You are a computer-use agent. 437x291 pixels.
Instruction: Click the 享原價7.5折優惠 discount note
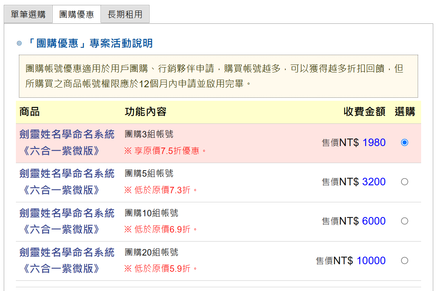(166, 151)
